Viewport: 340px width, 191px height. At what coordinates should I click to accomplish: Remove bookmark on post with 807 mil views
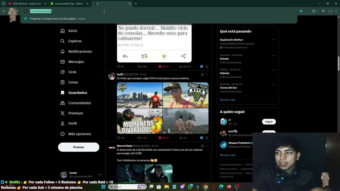point(201,67)
